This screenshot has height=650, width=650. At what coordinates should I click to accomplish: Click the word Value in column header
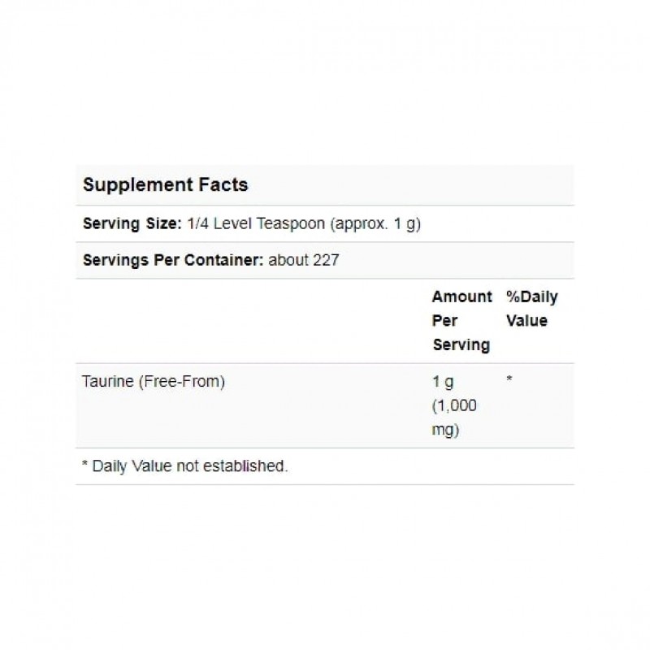point(526,321)
